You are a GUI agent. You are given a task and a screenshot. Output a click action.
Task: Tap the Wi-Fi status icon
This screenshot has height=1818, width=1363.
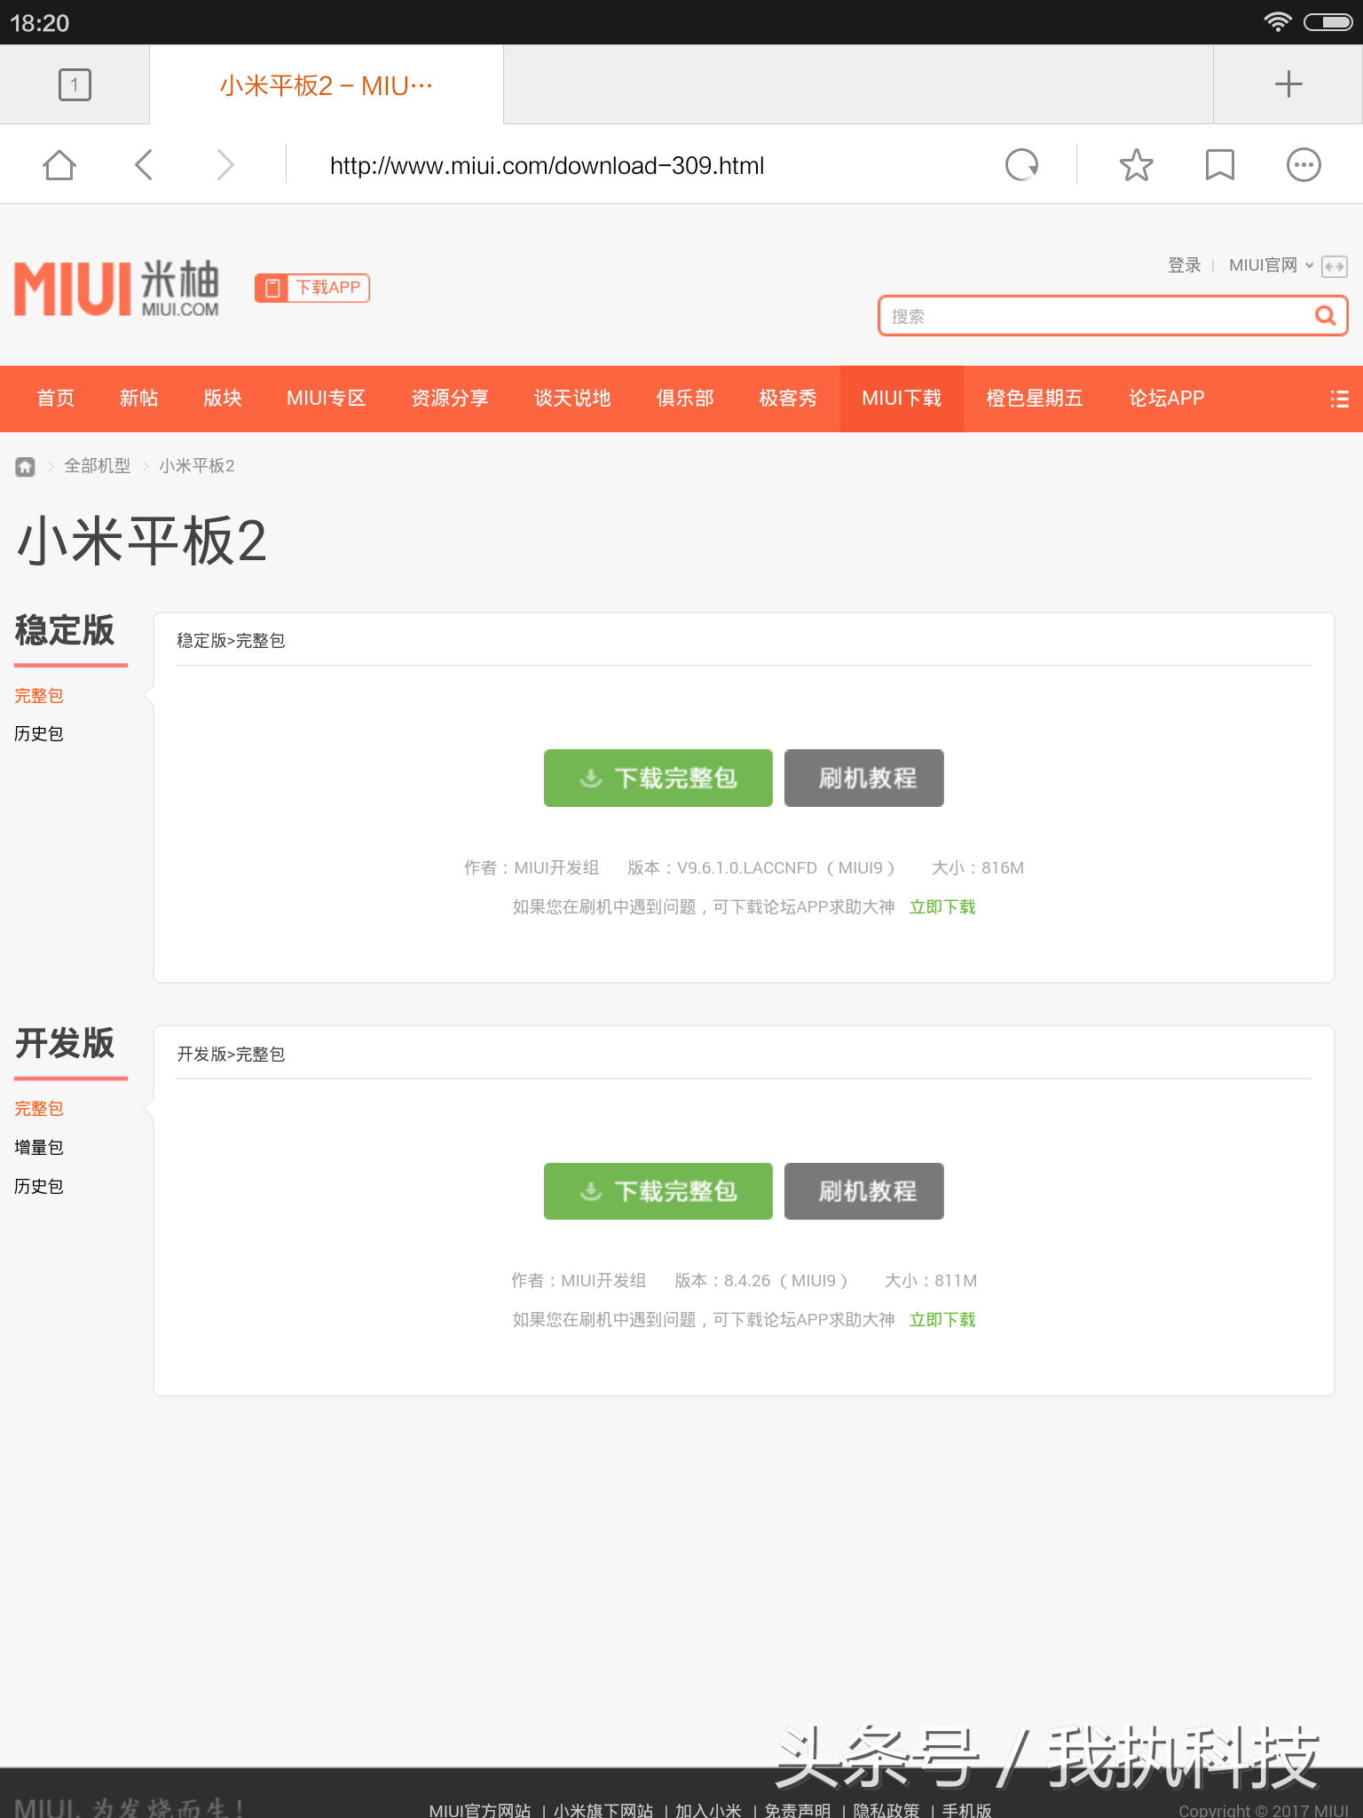click(x=1277, y=22)
